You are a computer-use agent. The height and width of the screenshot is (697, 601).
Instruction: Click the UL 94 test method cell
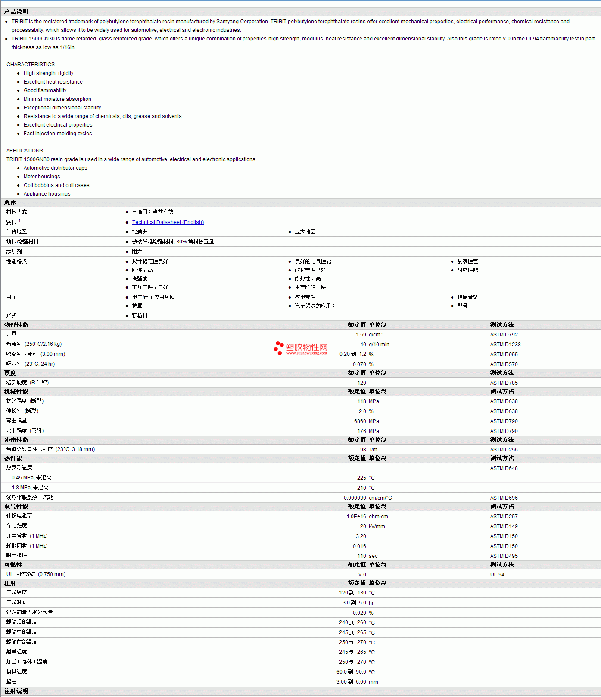coord(497,575)
